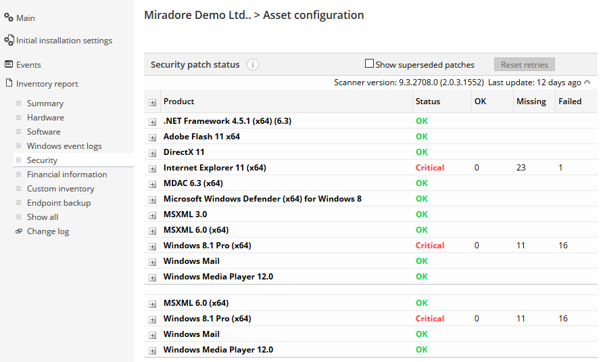Expand all rows via Product header plus
The height and width of the screenshot is (362, 603).
[153, 102]
